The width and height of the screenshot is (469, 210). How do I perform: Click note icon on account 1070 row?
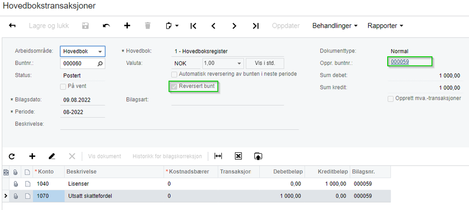[27, 196]
